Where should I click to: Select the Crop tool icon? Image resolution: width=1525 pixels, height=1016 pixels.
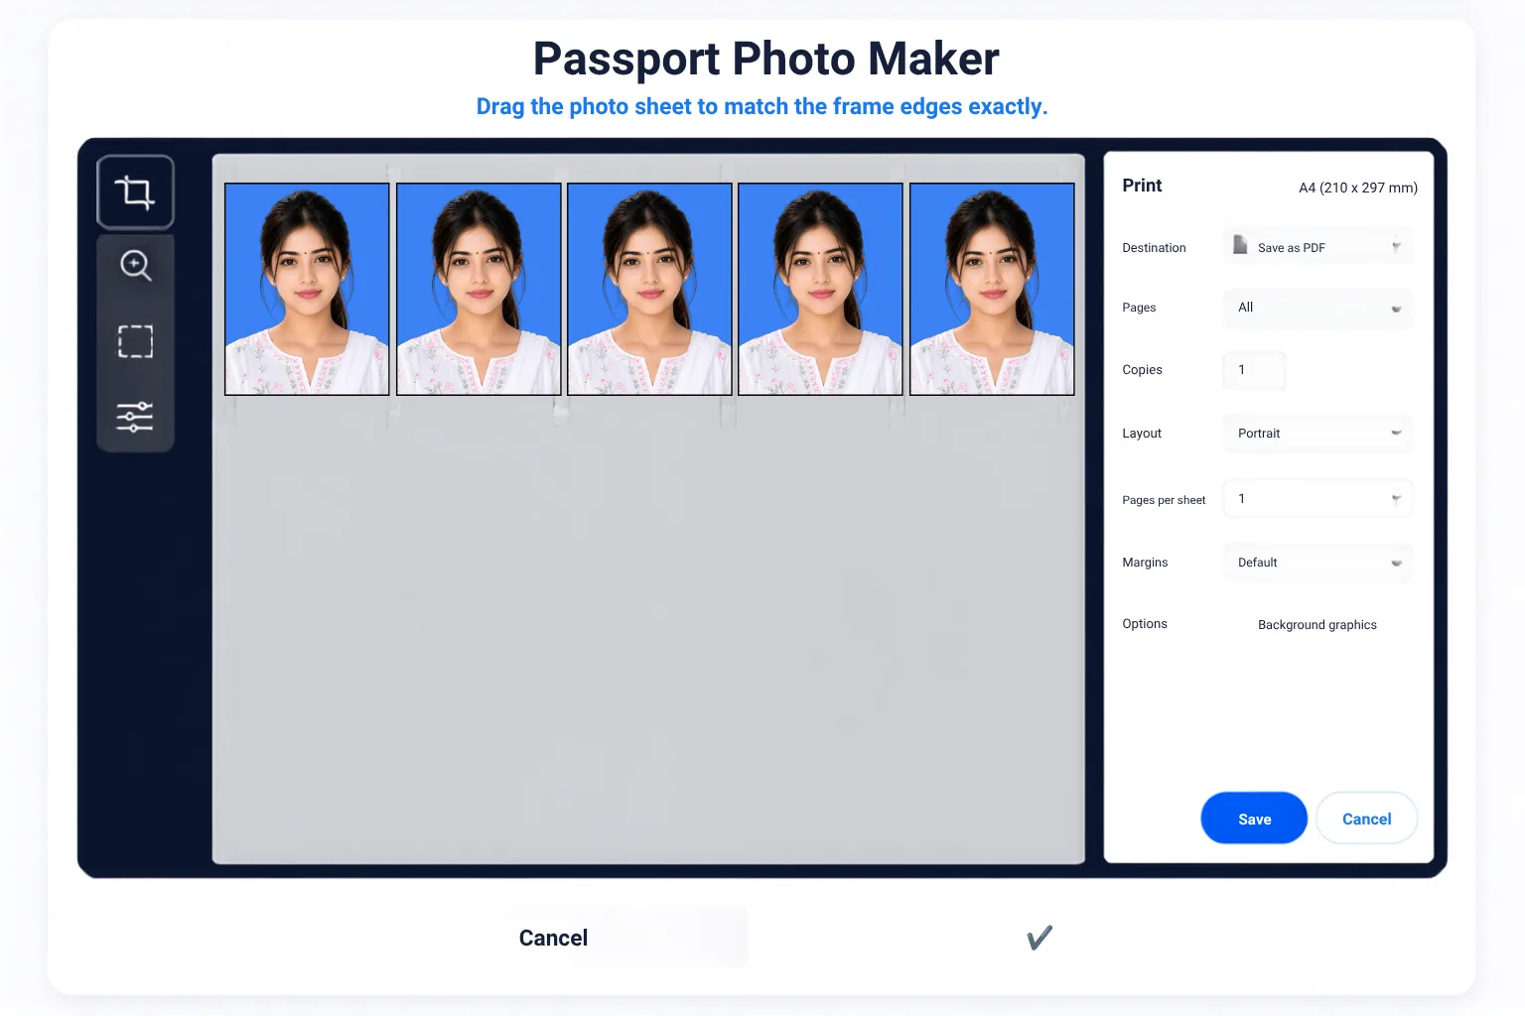coord(135,191)
